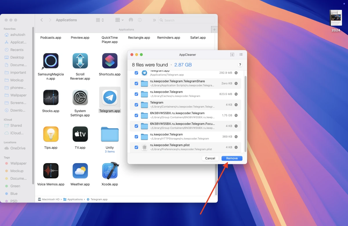Select the Tips app icon
Viewport: 348px width, 226px height.
pos(51,134)
